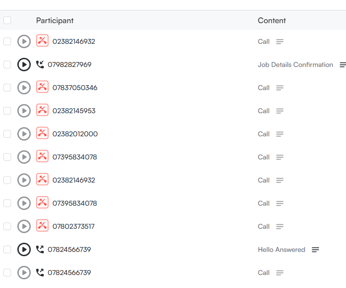Click the missed call icon beside 07837050346
This screenshot has height=288, width=346.
click(x=42, y=87)
